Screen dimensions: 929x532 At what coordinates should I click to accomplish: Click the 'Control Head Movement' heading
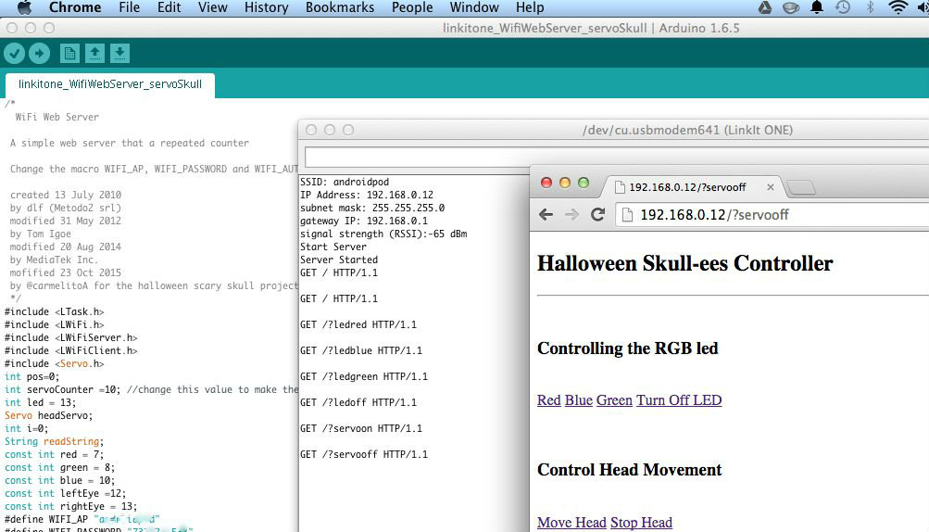click(629, 470)
